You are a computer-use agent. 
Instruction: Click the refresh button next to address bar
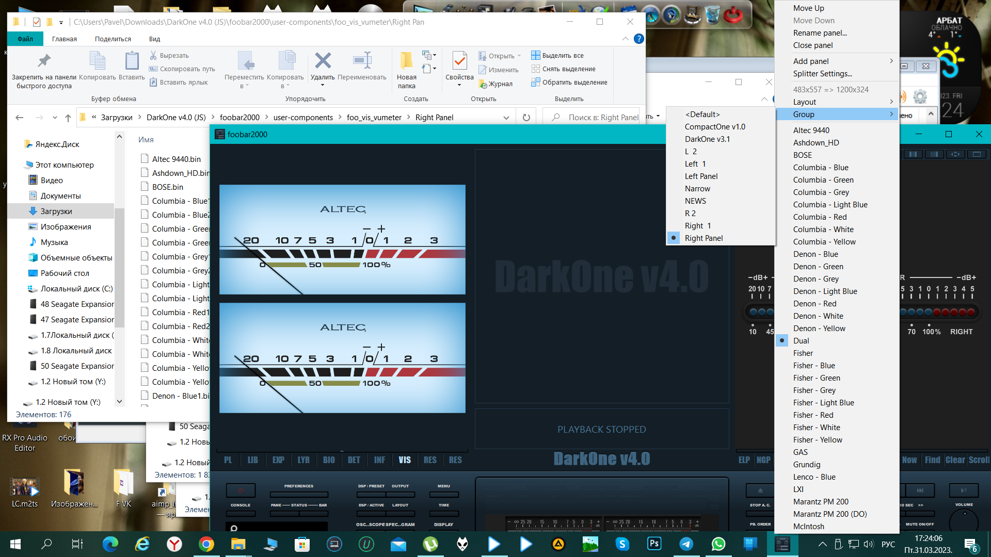(x=526, y=118)
